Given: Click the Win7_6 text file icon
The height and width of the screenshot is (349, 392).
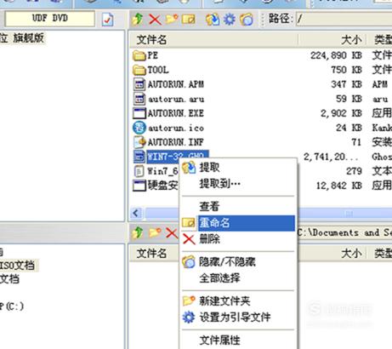Looking at the screenshot, I should (139, 171).
